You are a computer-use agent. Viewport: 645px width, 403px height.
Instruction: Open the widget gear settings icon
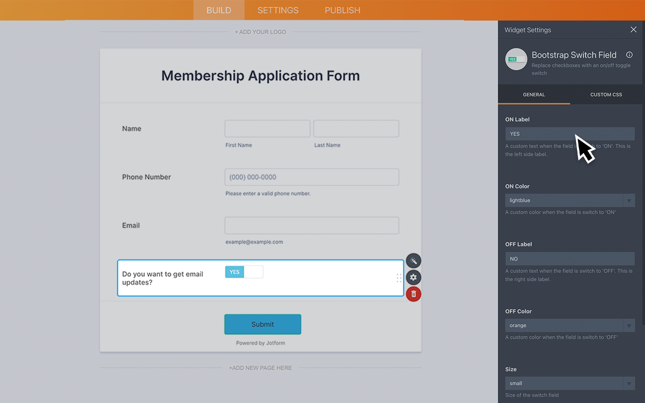pyautogui.click(x=413, y=277)
